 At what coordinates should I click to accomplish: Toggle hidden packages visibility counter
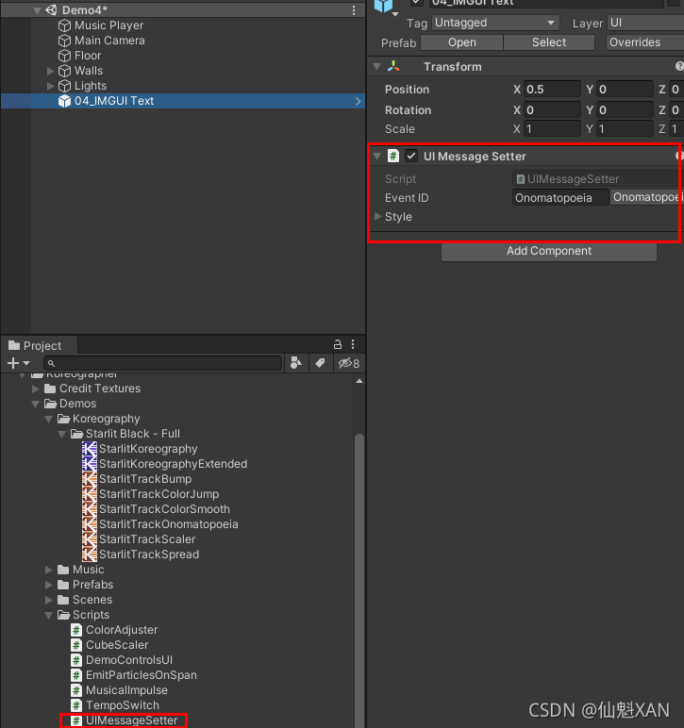coord(349,363)
